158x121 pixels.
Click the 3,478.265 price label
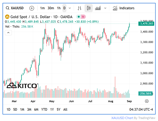click(146, 24)
